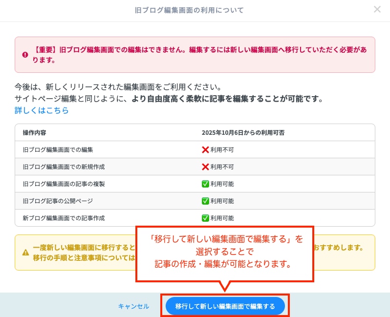
Task: Click red ❌ icon in 旧ブログ編集画面での編集 row
Action: coord(205,149)
